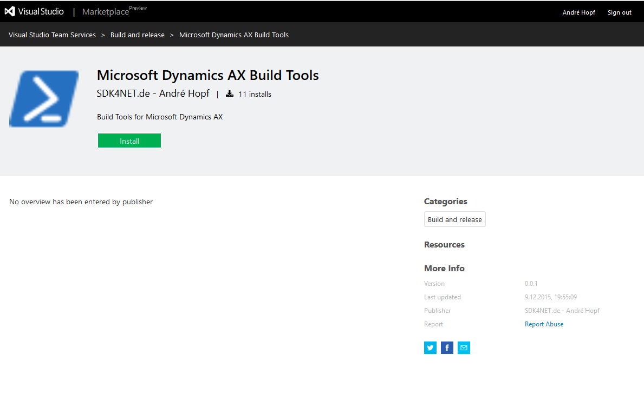The height and width of the screenshot is (395, 644).
Task: Click the Report label in More Info
Action: click(x=433, y=324)
